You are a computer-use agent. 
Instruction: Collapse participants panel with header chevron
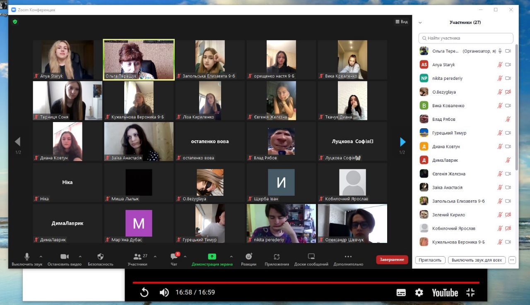tap(420, 23)
